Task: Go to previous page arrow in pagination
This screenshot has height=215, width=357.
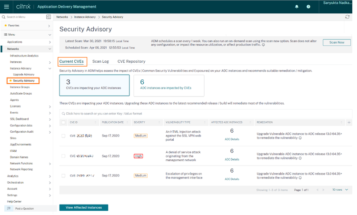Action: [x=317, y=190]
